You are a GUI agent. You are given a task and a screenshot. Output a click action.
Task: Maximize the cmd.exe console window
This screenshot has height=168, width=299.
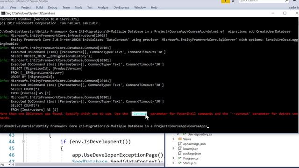[x=285, y=13]
